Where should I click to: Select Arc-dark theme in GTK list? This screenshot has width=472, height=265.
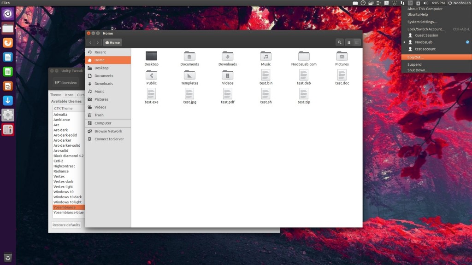pos(69,130)
